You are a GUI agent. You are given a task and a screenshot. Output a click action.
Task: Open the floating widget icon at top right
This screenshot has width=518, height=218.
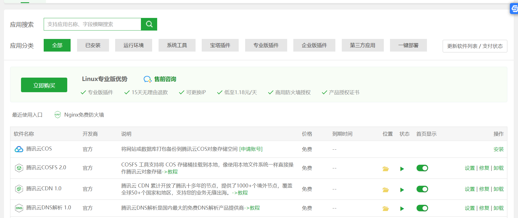pyautogui.click(x=514, y=9)
